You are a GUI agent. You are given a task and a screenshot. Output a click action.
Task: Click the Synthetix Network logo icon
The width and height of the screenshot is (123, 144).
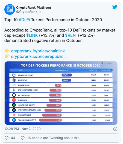14,110
